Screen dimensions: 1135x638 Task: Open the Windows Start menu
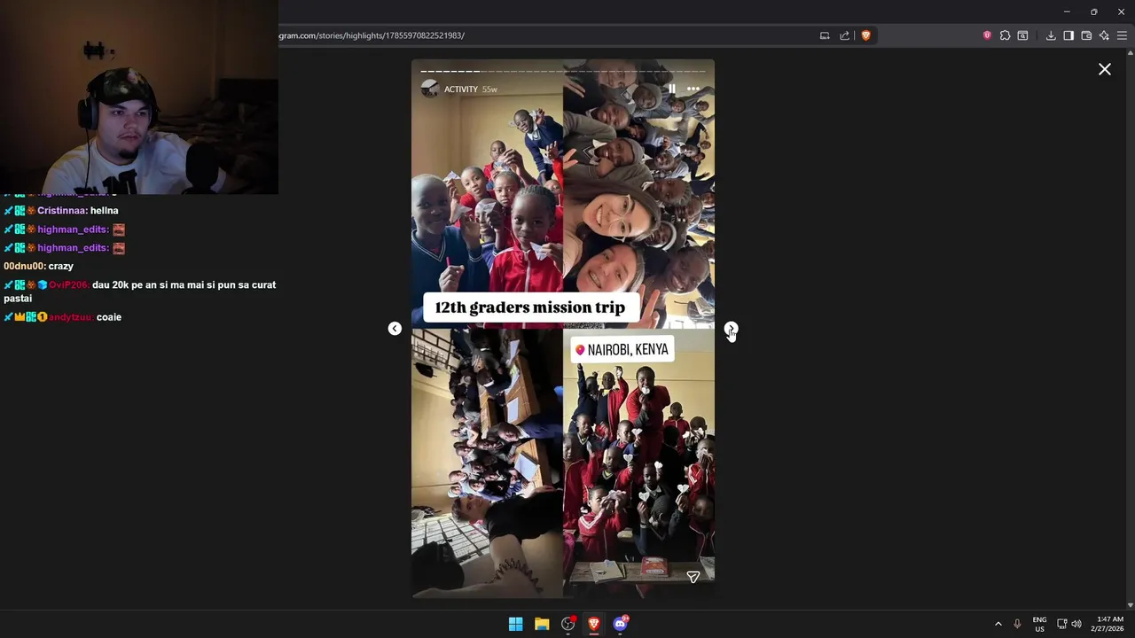pos(515,624)
